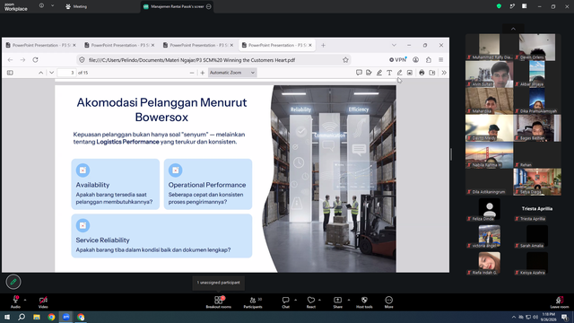574x323 pixels.
Task: Open the More options menu
Action: pos(388,301)
